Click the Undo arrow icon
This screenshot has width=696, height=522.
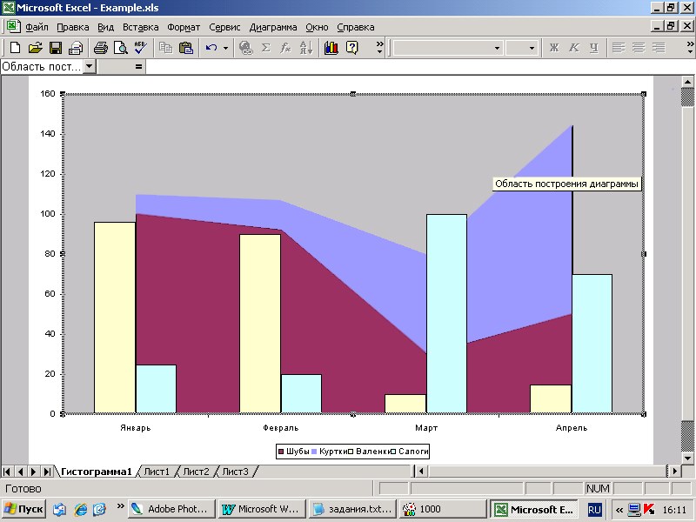click(211, 48)
